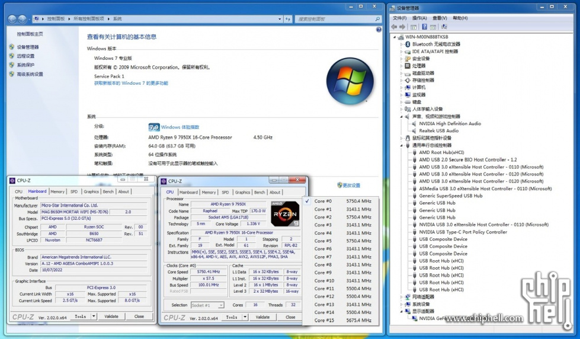Screen dimensions: 580x339
Task: Open 帮助(H) menu in Device Manager
Action: coord(460,18)
